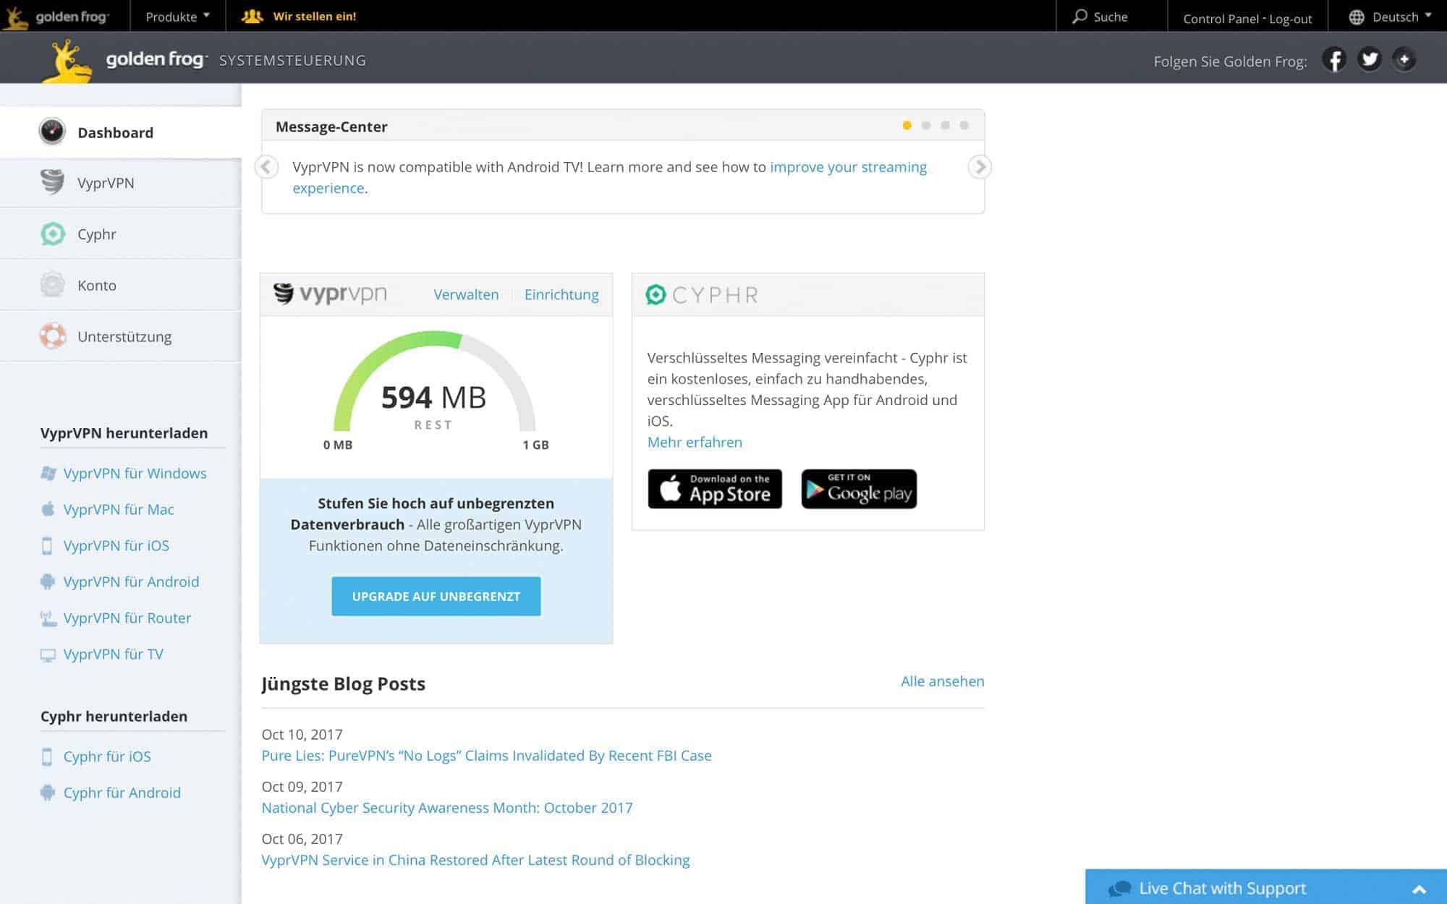Expand the Live Chat with Support panel

point(1266,887)
